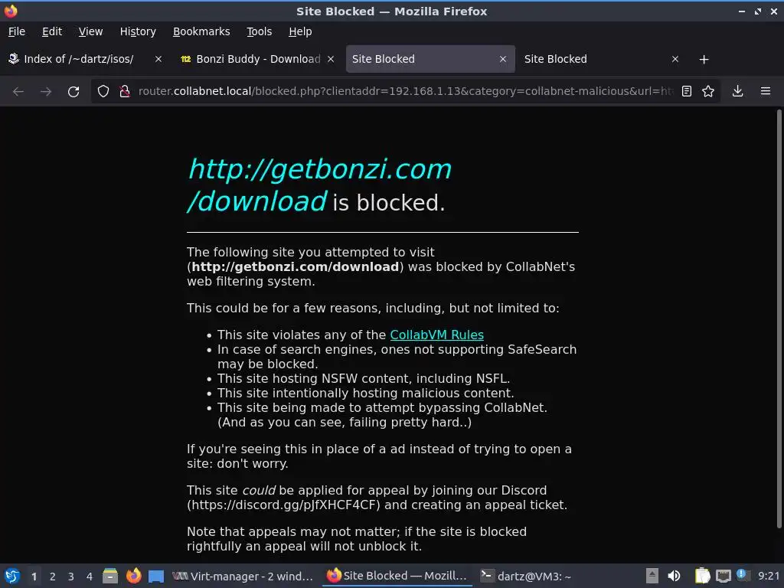Open a new tab with plus button

[x=704, y=60]
